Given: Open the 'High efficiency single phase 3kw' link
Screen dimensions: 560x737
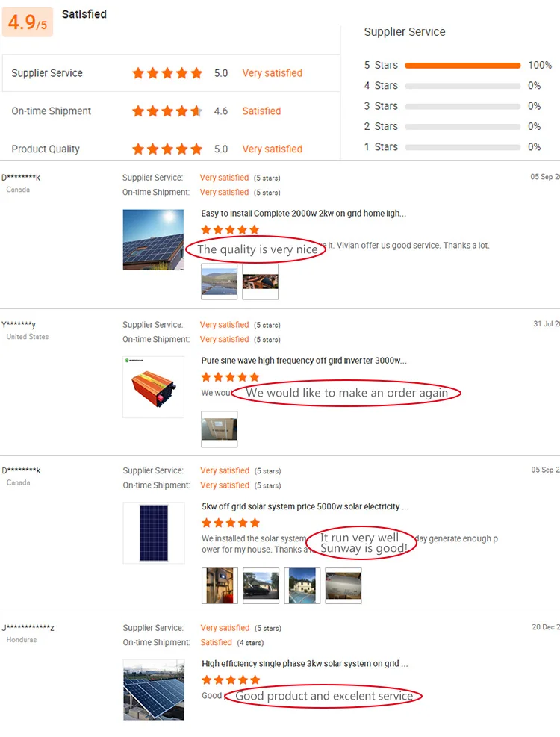Looking at the screenshot, I should click(x=305, y=663).
